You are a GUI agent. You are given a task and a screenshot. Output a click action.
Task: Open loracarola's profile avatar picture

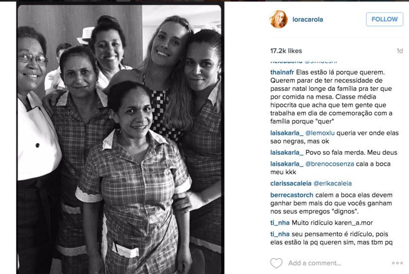tap(278, 19)
